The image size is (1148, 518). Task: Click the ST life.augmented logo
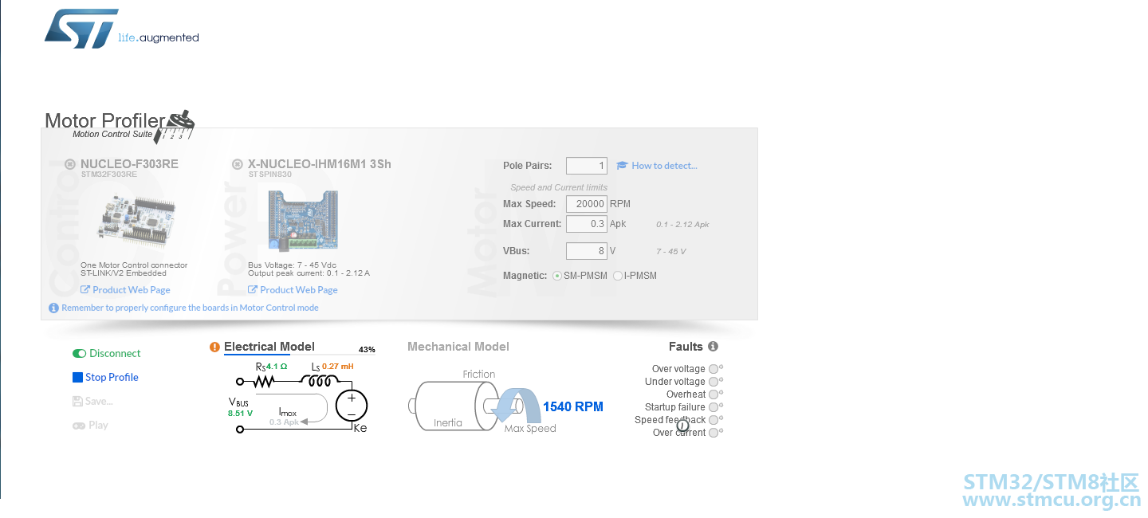point(121,29)
